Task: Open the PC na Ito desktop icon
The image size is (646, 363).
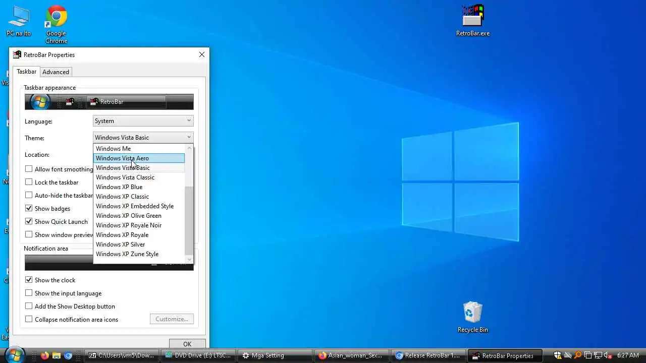Action: pos(19,21)
